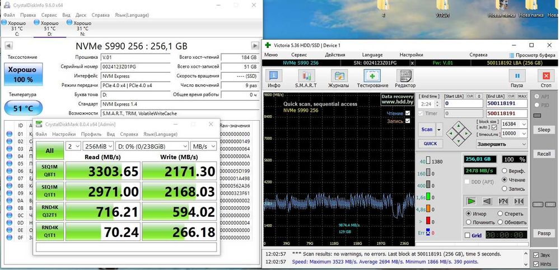Open the D: 0% drive selection dropdown

point(152,146)
